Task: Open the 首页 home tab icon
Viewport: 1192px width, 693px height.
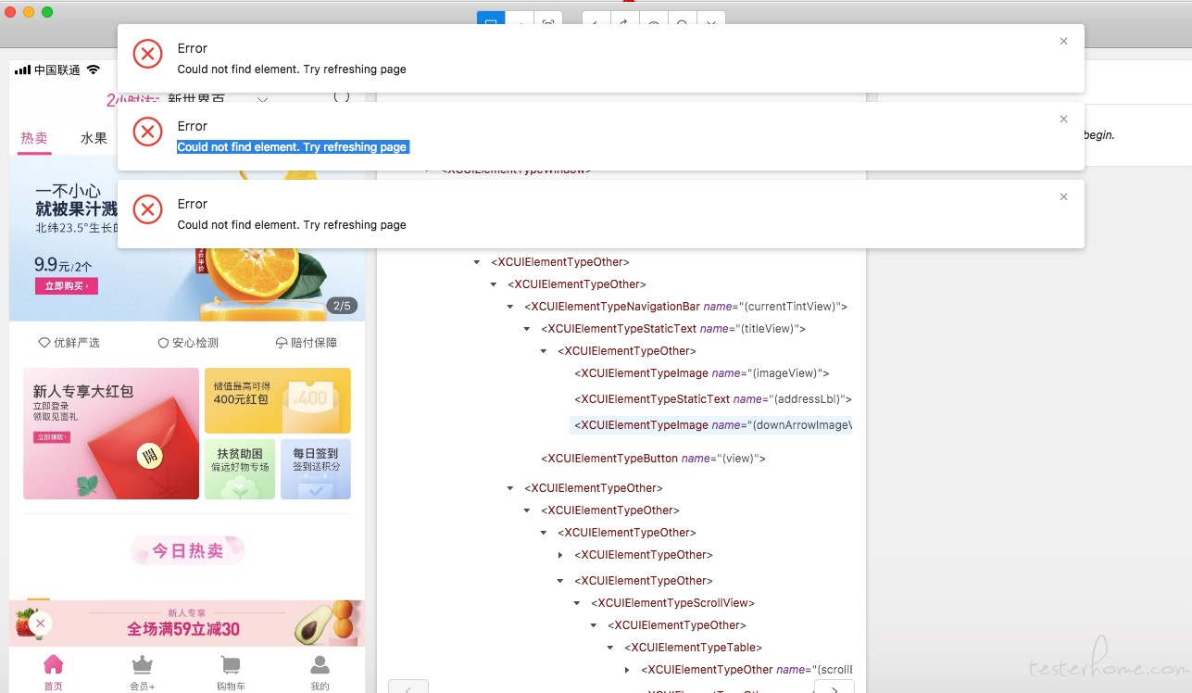Action: tap(54, 664)
